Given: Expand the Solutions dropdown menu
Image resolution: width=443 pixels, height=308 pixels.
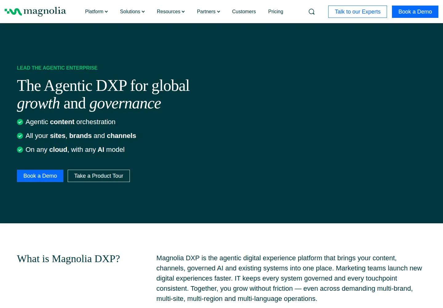Looking at the screenshot, I should pyautogui.click(x=132, y=12).
